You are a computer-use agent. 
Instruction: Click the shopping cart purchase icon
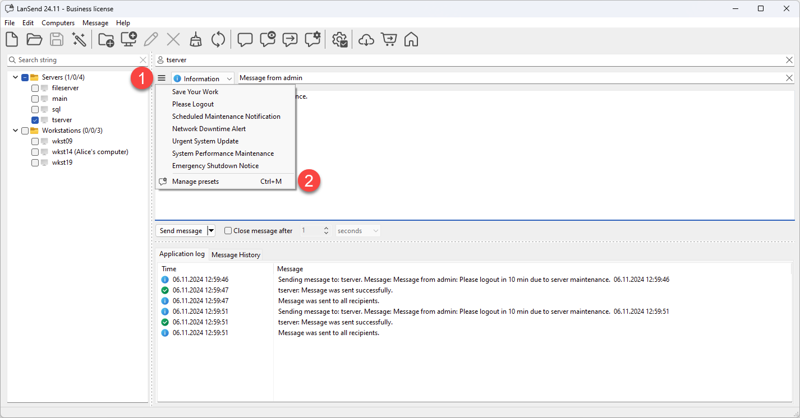(x=389, y=40)
